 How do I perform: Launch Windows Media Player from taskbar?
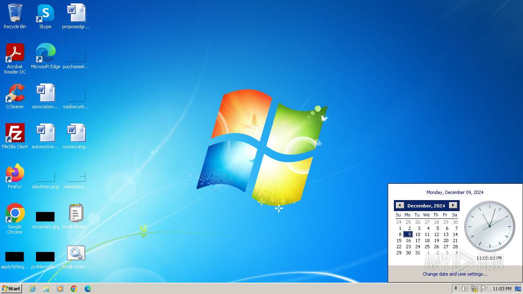[60, 289]
